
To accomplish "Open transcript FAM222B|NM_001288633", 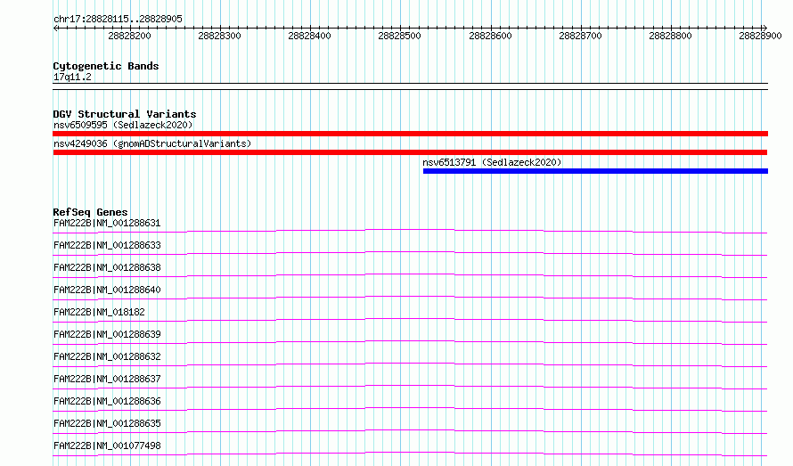I will [107, 245].
